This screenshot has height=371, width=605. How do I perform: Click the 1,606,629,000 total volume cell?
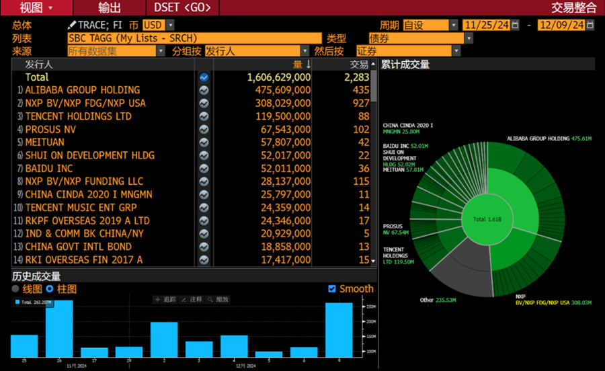click(278, 77)
